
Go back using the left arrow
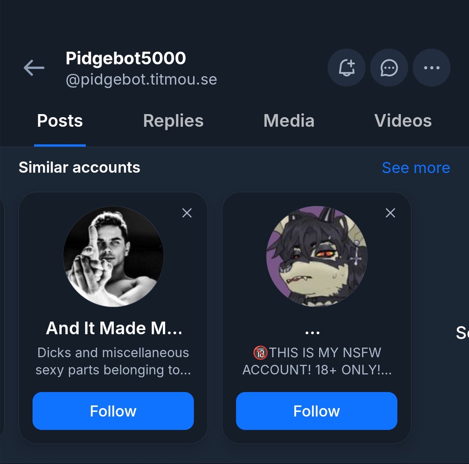[34, 68]
